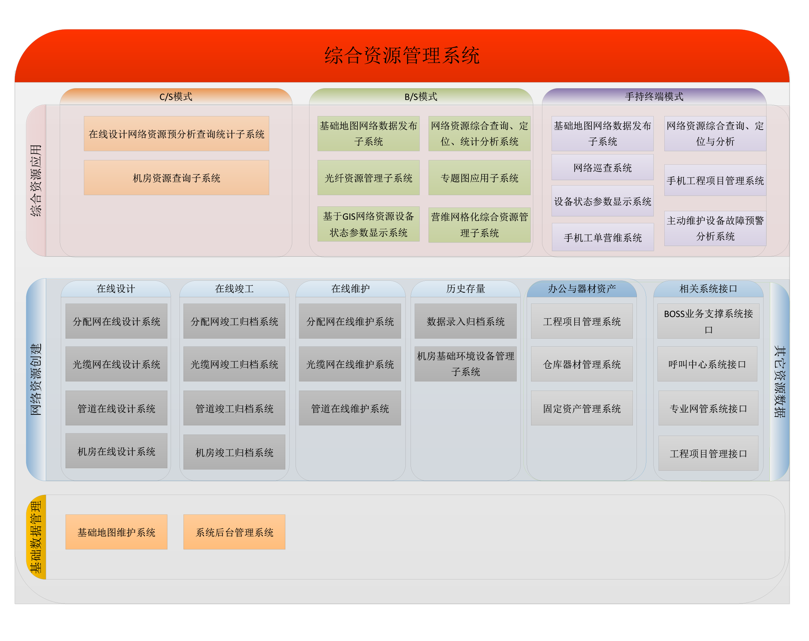The image size is (809, 641).
Task: Select the 办公与器材资产 column header
Action: coord(582,288)
